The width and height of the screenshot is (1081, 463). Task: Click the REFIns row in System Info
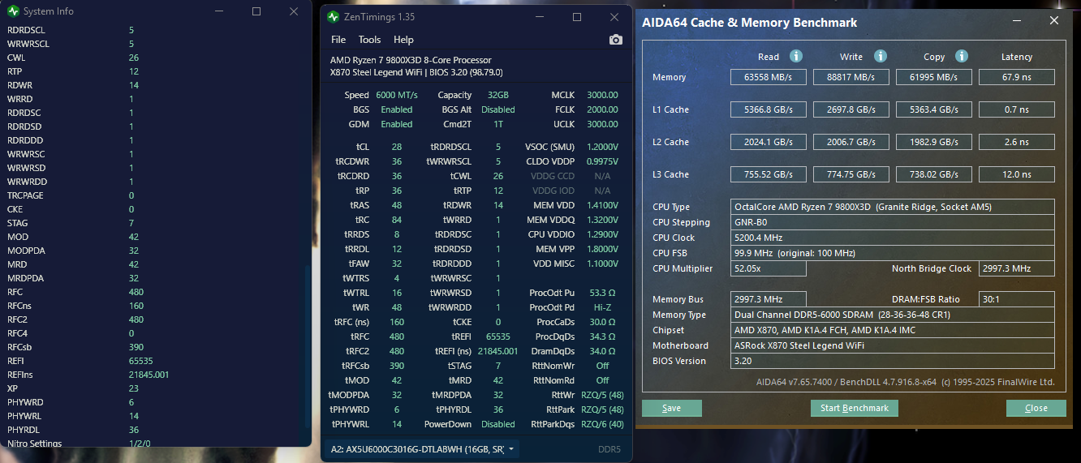pyautogui.click(x=154, y=375)
